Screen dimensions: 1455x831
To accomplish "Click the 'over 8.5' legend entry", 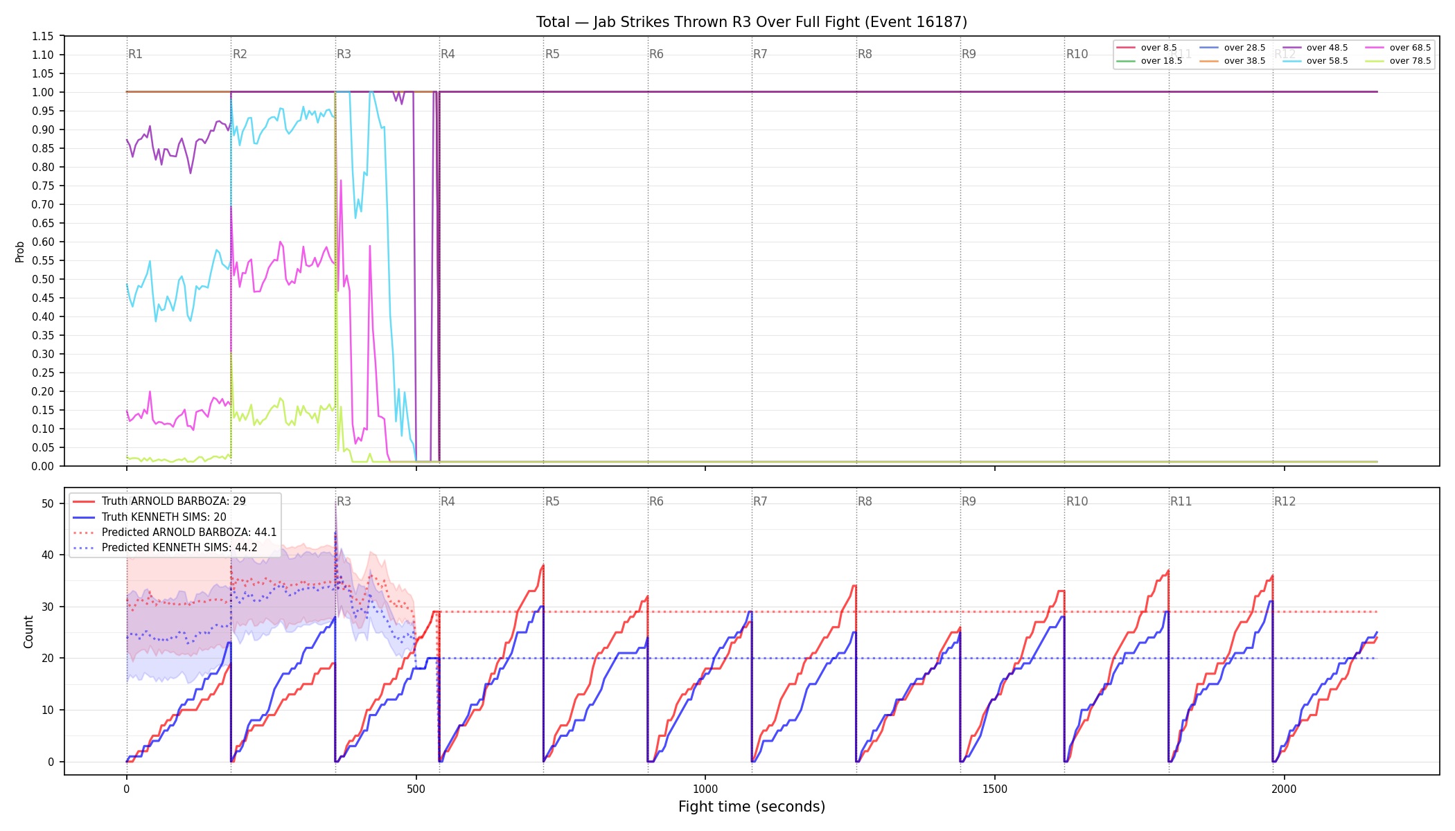I will point(1147,48).
